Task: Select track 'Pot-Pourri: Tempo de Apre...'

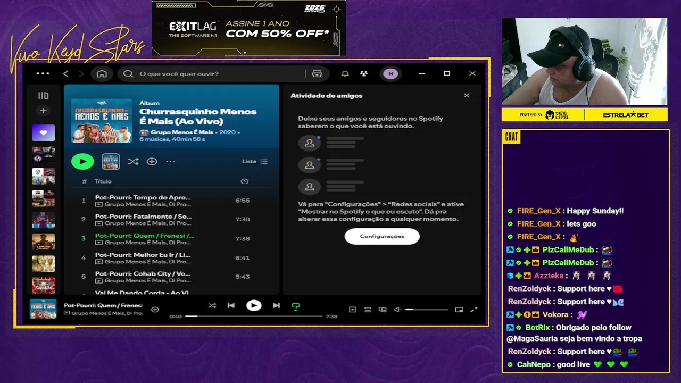Action: point(171,201)
